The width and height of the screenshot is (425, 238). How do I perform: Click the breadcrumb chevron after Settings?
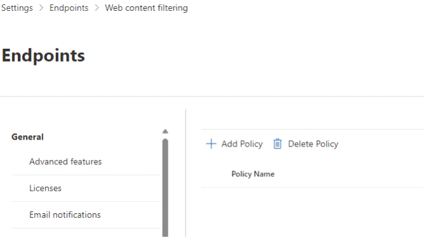point(41,8)
